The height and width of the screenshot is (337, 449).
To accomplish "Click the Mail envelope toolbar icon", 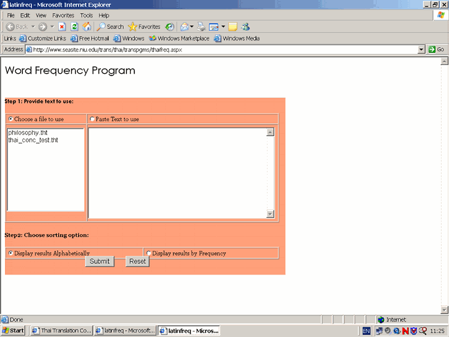I will 185,27.
